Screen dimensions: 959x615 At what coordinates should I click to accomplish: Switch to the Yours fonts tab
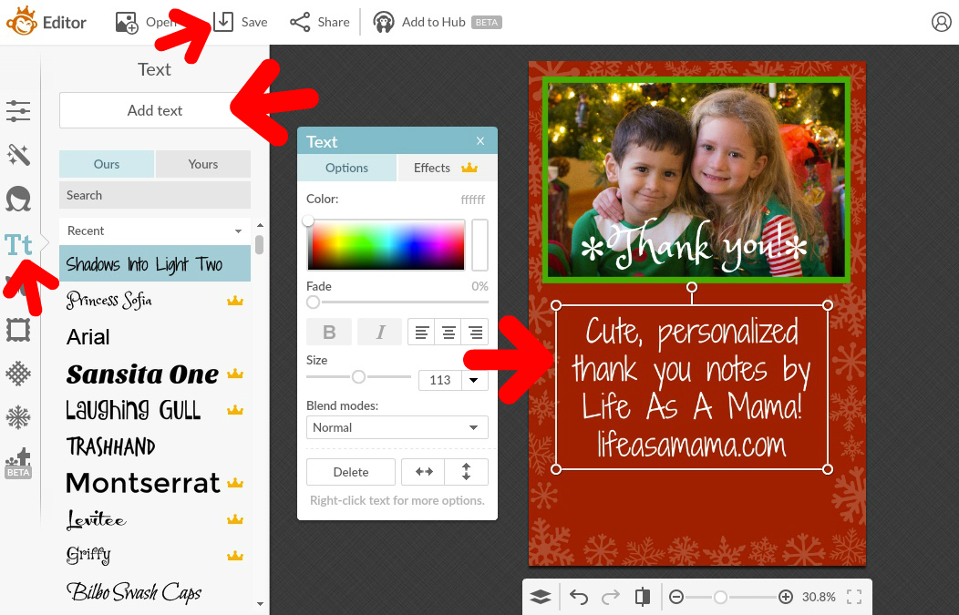(203, 164)
